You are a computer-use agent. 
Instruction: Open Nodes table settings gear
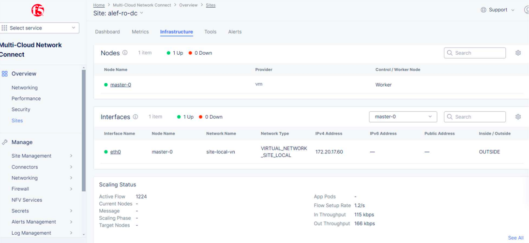coord(518,53)
